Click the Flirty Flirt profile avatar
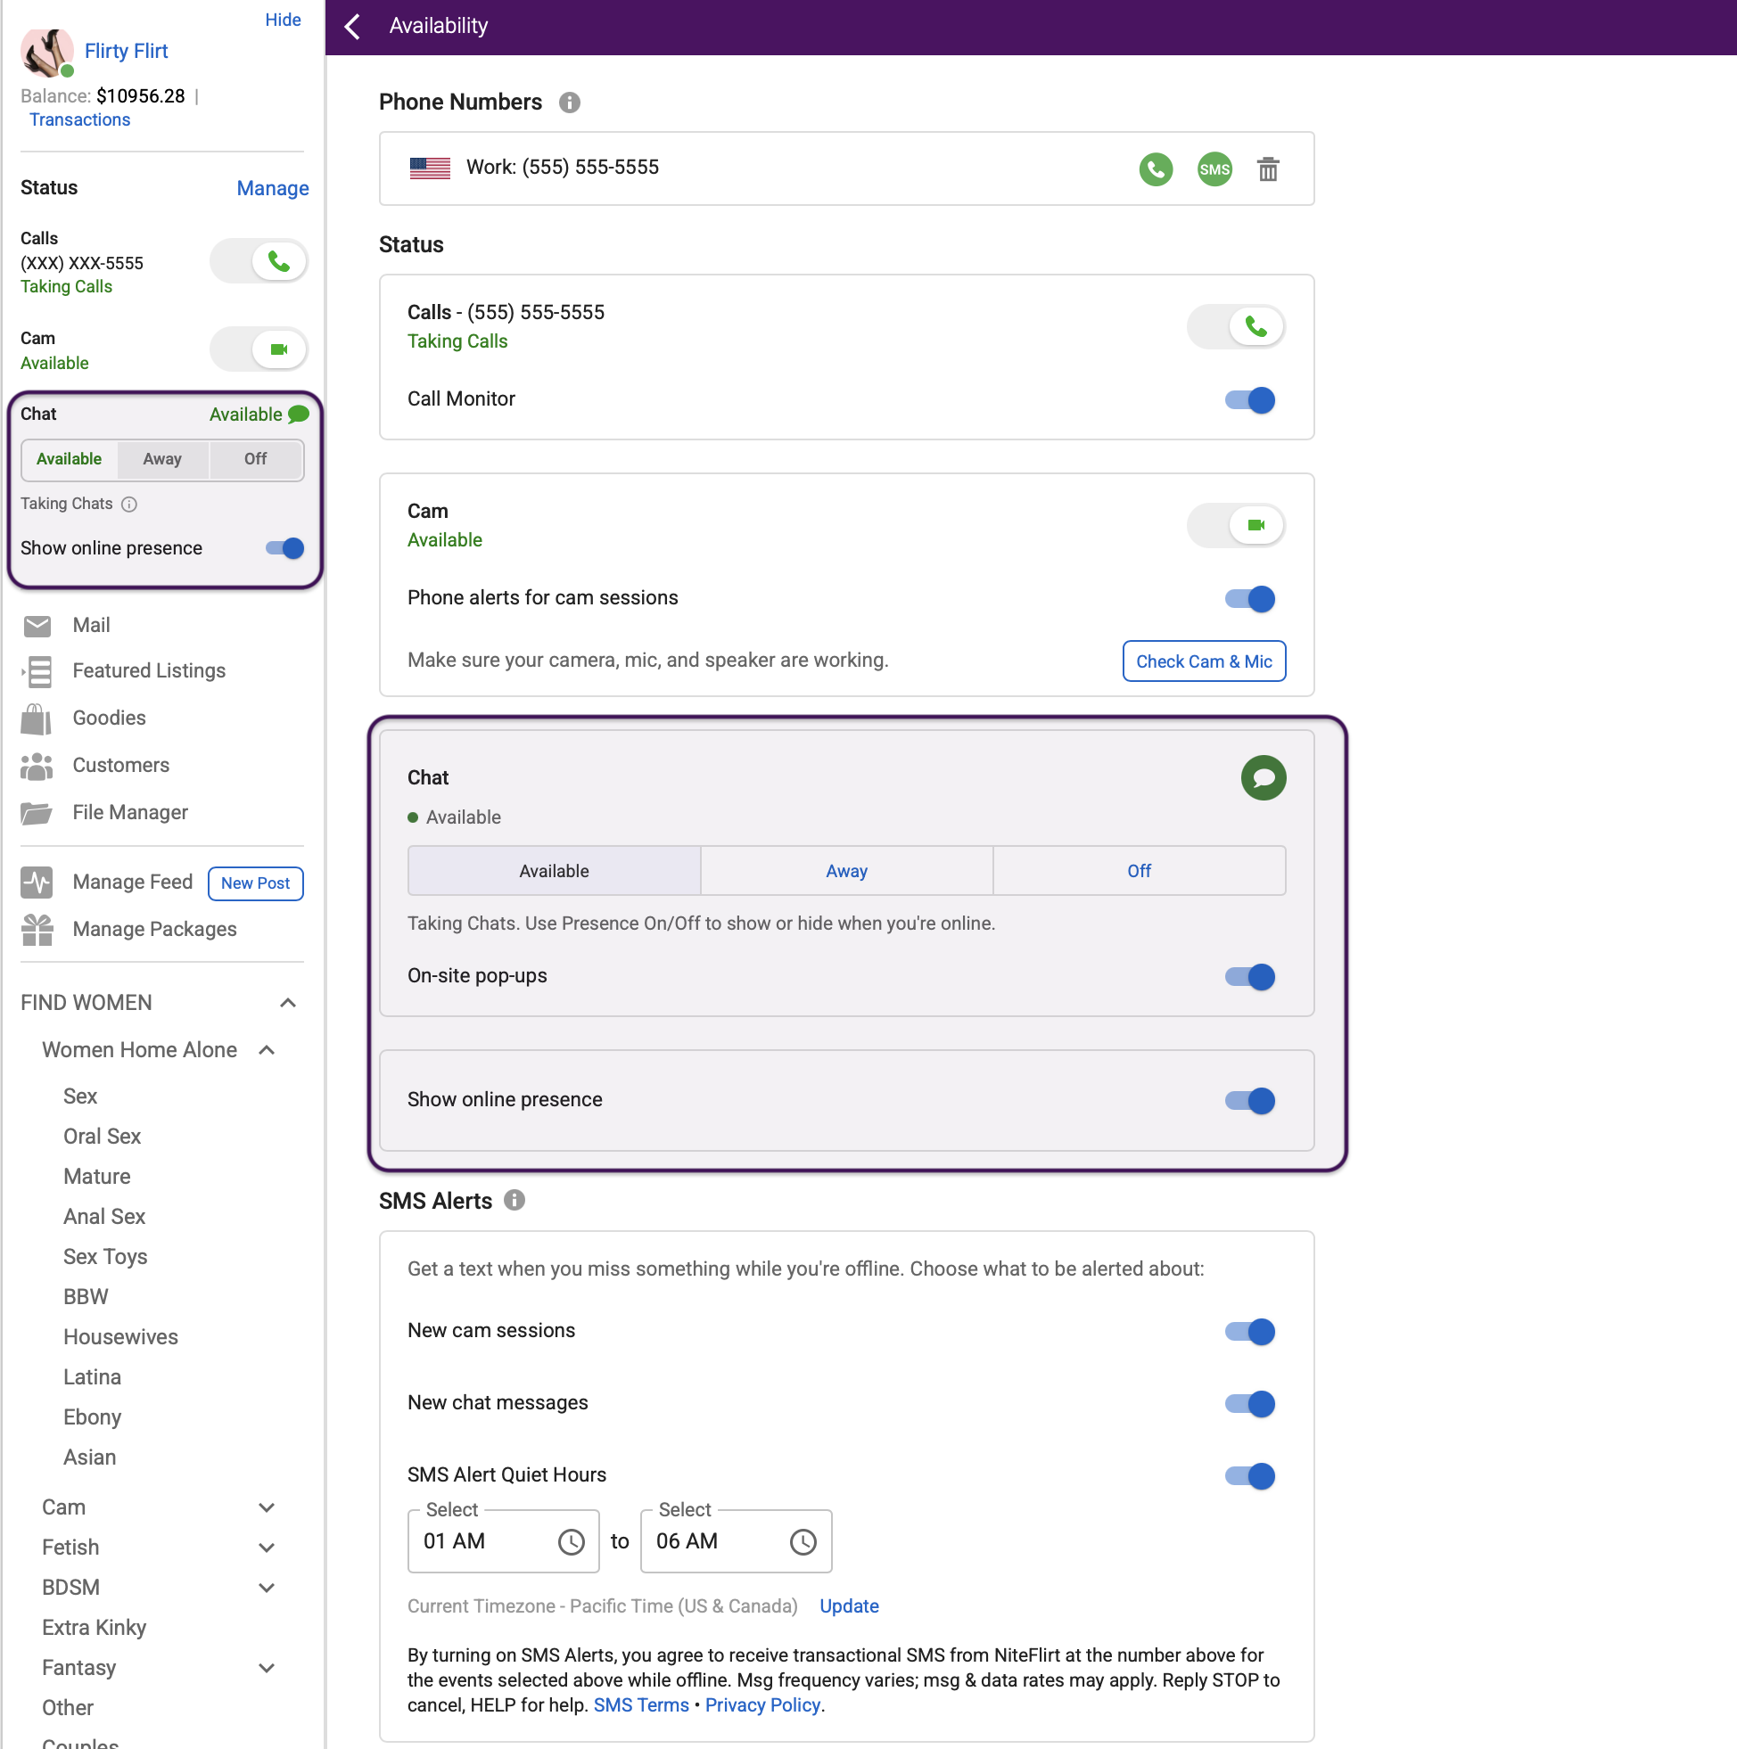This screenshot has height=1749, width=1737. tap(46, 53)
